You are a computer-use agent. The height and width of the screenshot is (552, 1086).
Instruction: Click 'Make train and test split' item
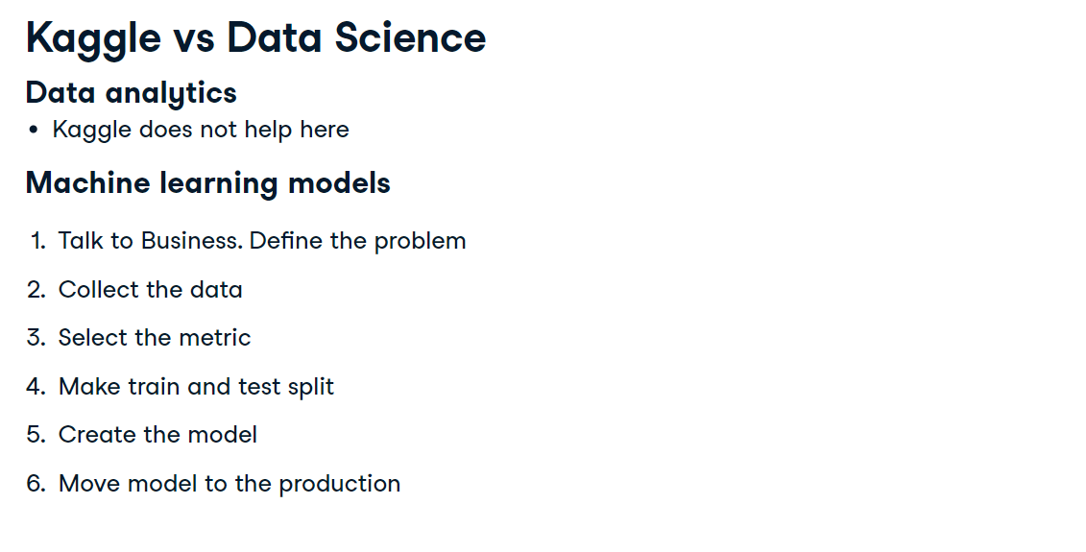click(x=196, y=387)
